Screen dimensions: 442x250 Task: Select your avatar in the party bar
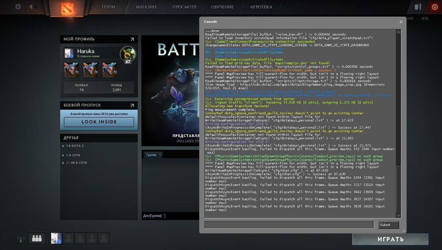[x=57, y=239]
